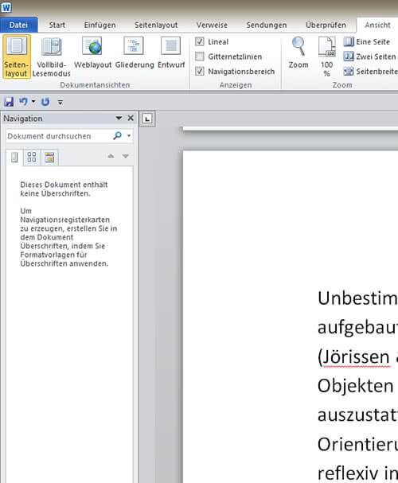Screen dimensions: 398x483
Task: Uncheck the Lineal checkbox
Action: click(200, 41)
